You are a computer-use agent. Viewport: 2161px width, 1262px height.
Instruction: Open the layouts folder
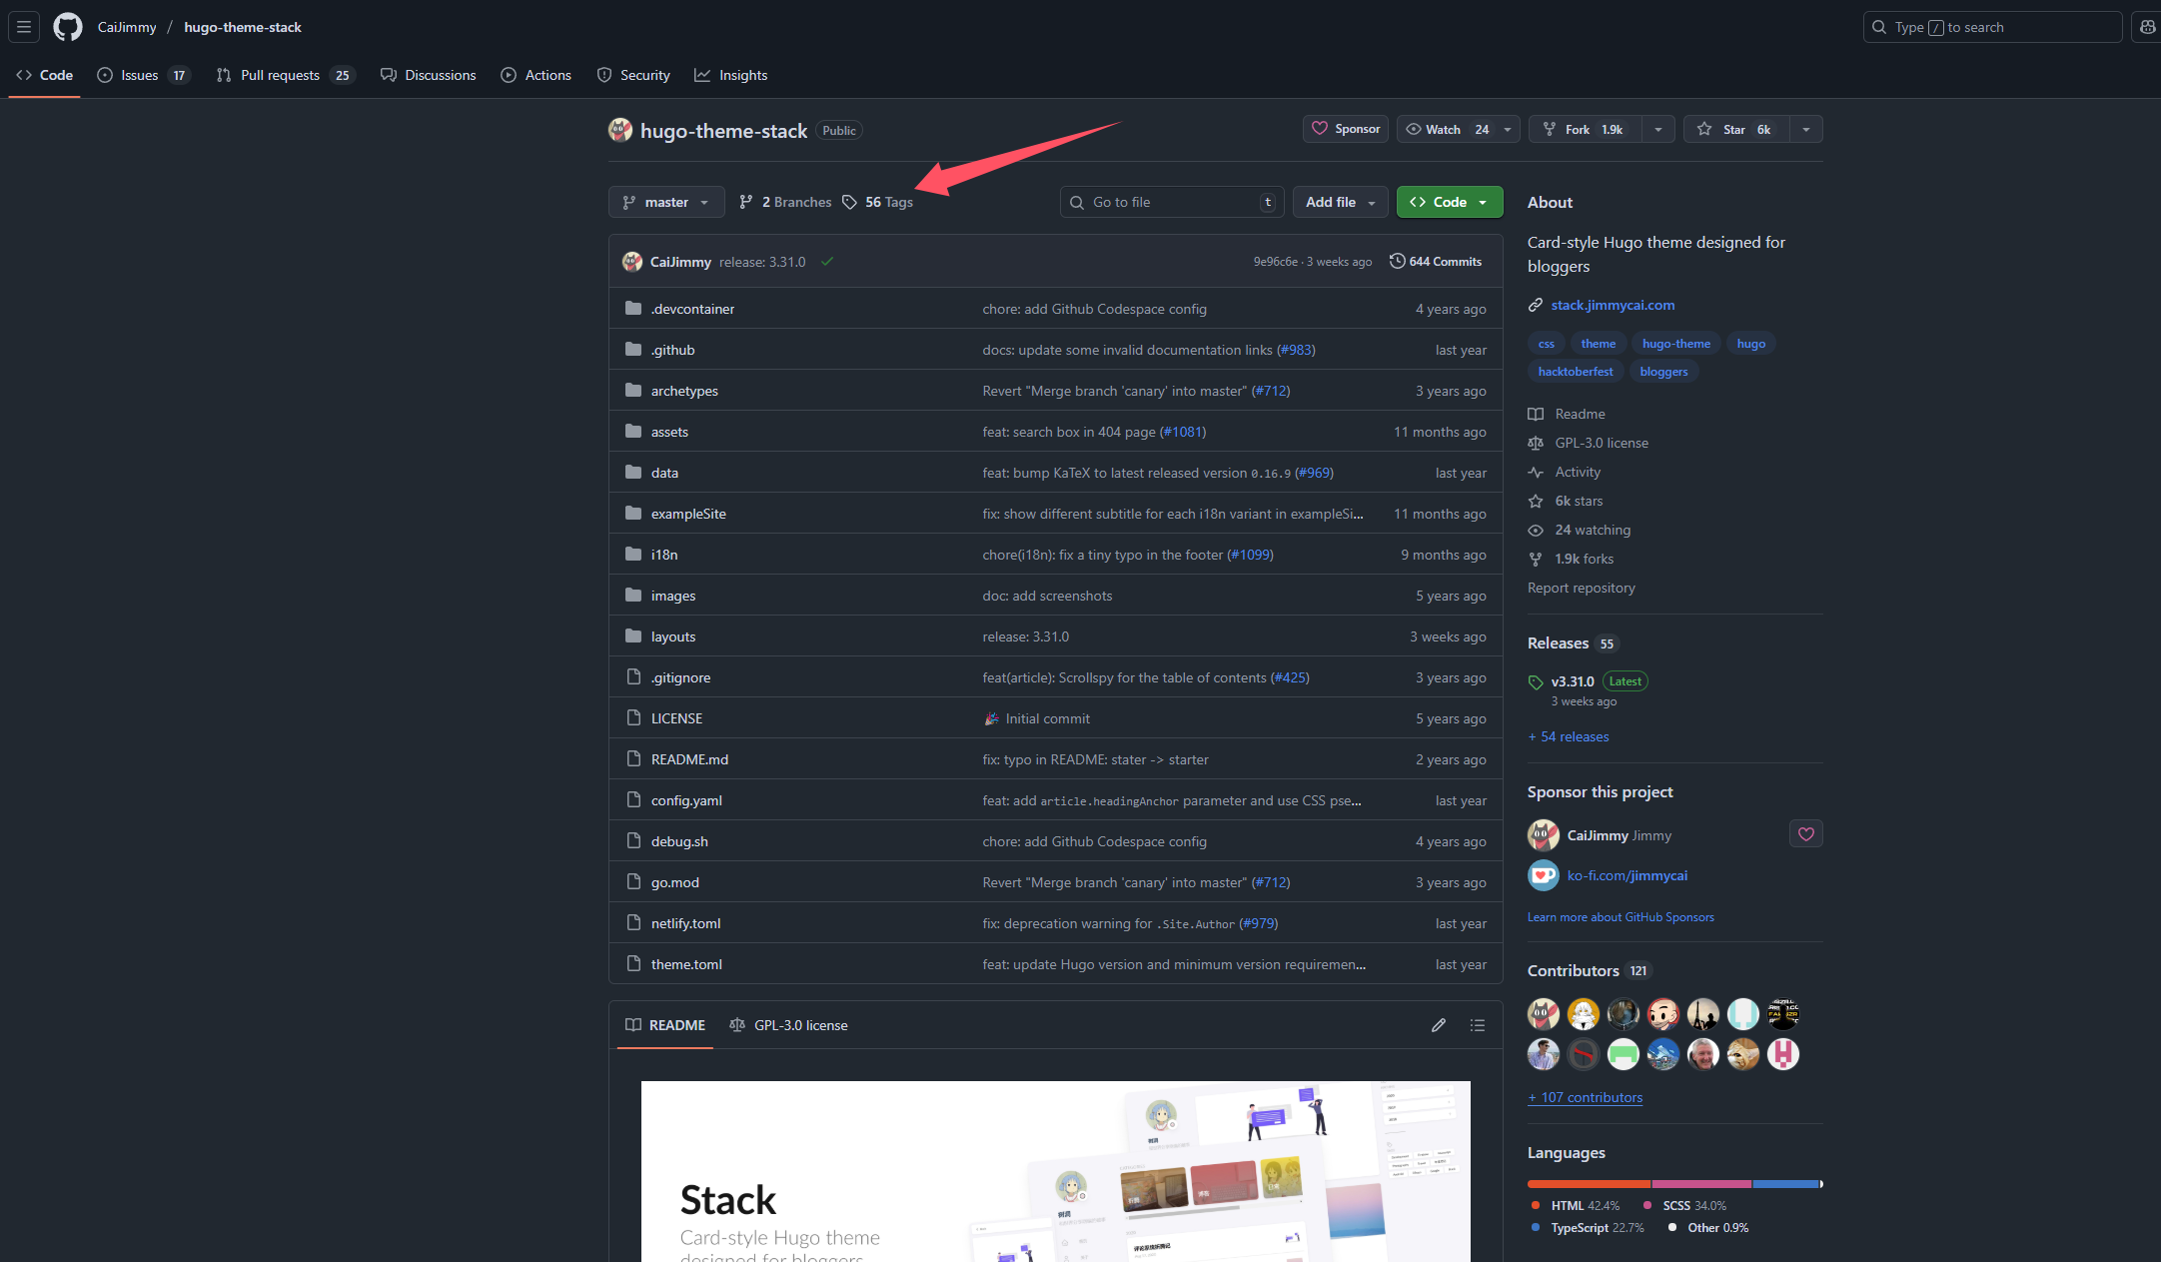click(x=672, y=636)
